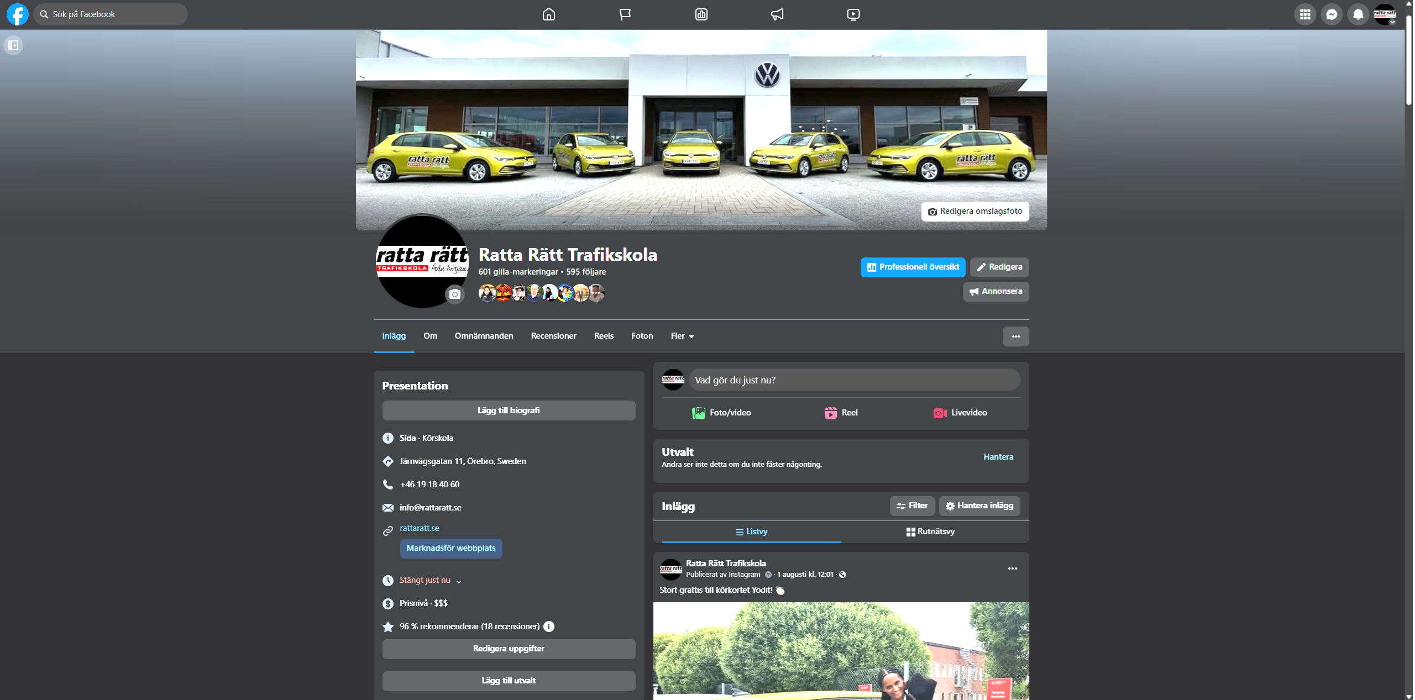Expand the Stängt just nu hours chevron

pos(459,581)
